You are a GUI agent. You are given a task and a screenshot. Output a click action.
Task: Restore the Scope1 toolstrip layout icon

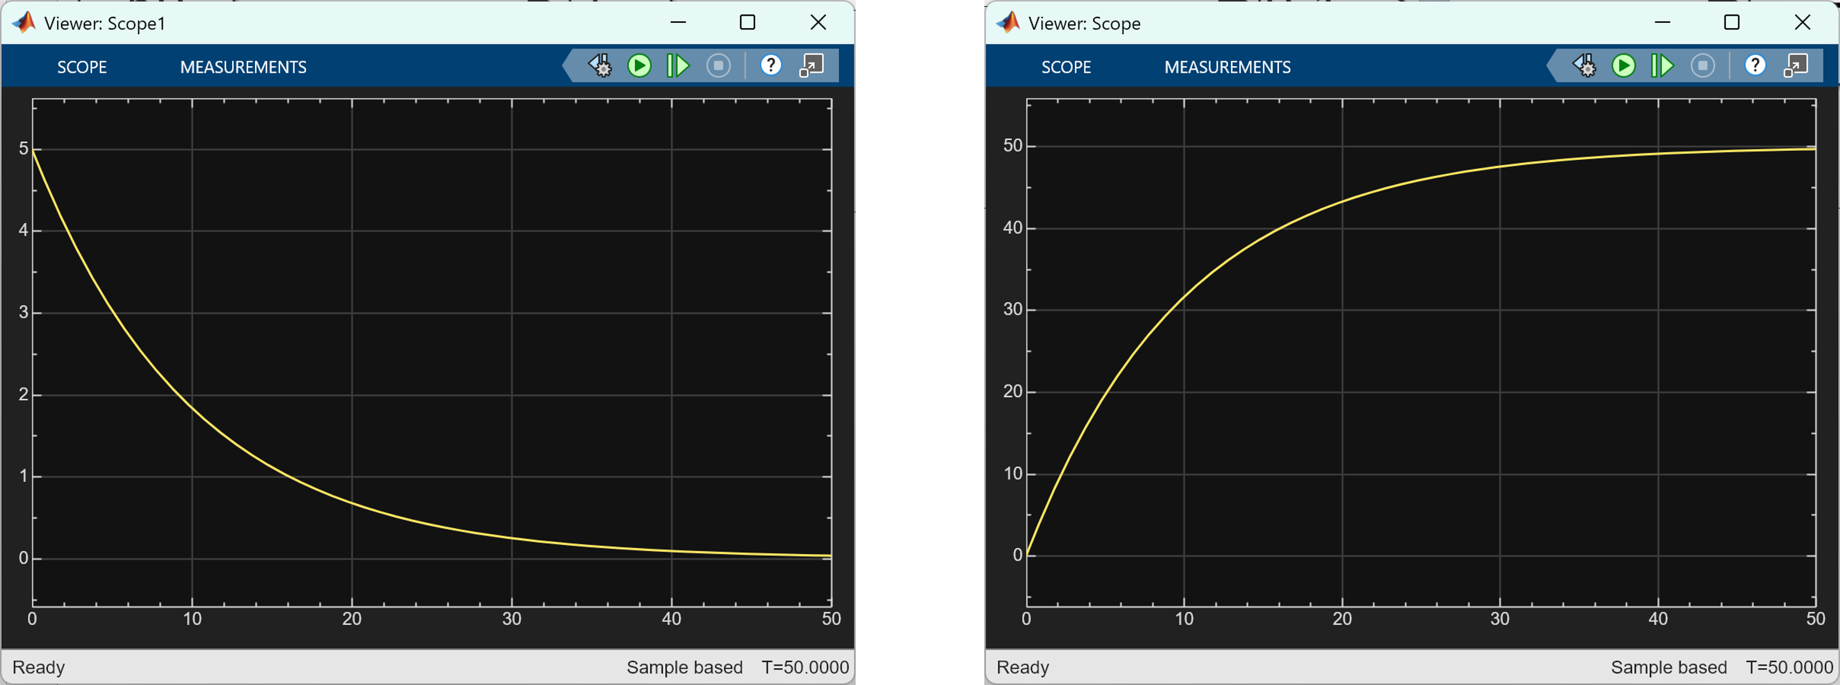click(811, 65)
